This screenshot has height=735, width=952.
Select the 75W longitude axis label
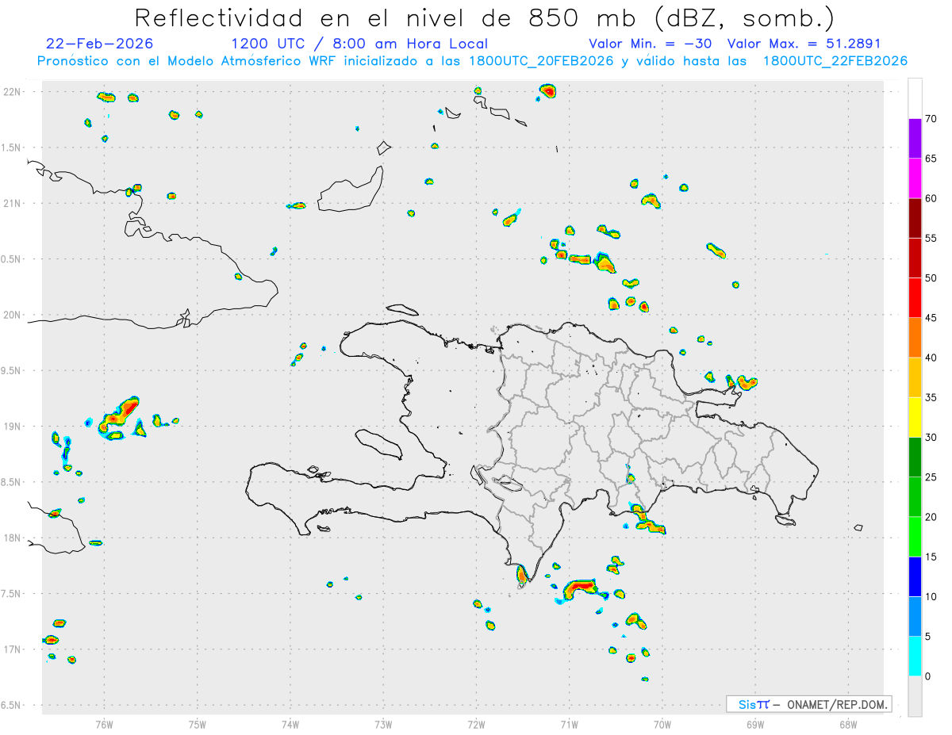click(x=198, y=724)
